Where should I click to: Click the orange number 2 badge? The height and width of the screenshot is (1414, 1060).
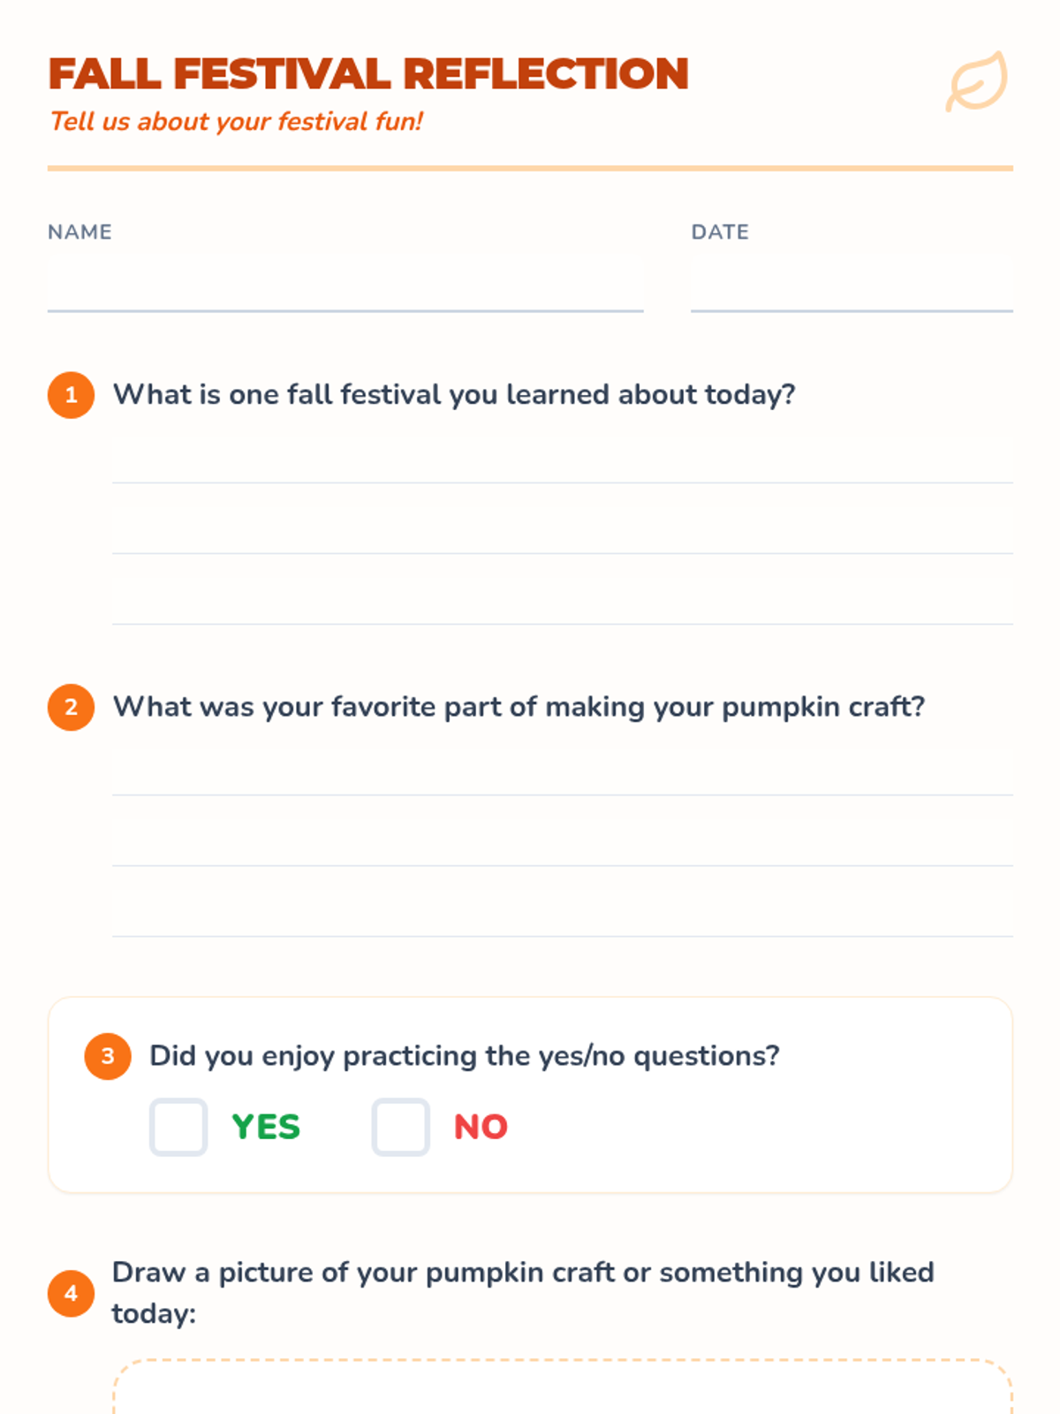(72, 707)
